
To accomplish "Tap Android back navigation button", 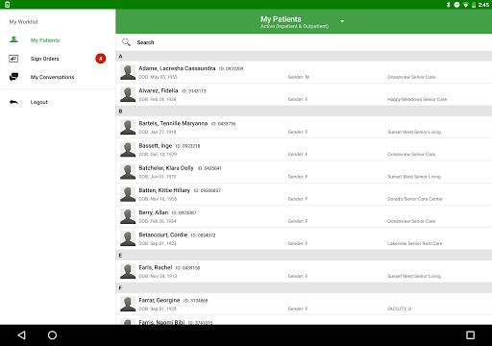I will click(x=21, y=335).
